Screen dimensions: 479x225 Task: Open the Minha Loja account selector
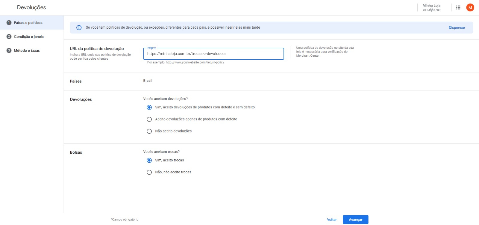click(x=431, y=8)
